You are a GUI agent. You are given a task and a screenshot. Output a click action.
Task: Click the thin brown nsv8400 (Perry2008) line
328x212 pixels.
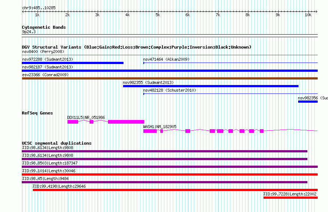(170, 55)
